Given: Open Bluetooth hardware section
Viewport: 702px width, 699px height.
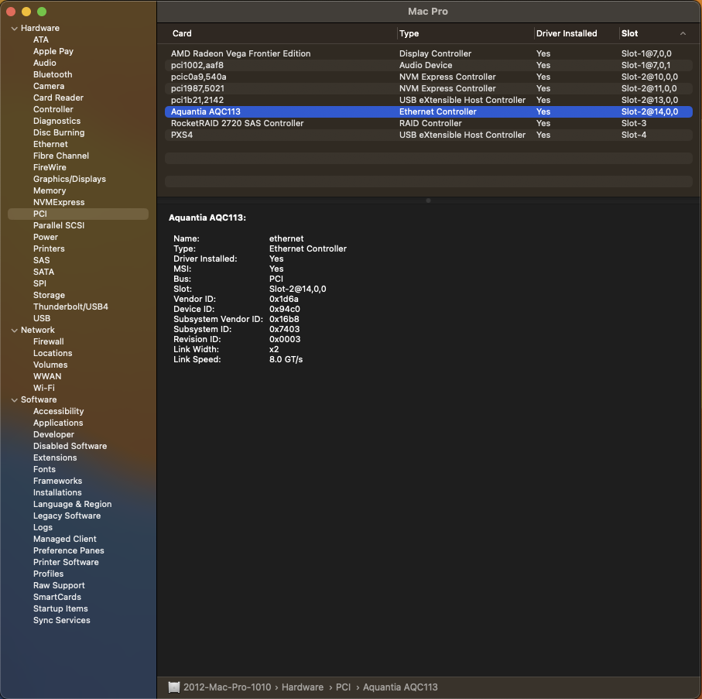Looking at the screenshot, I should point(53,75).
